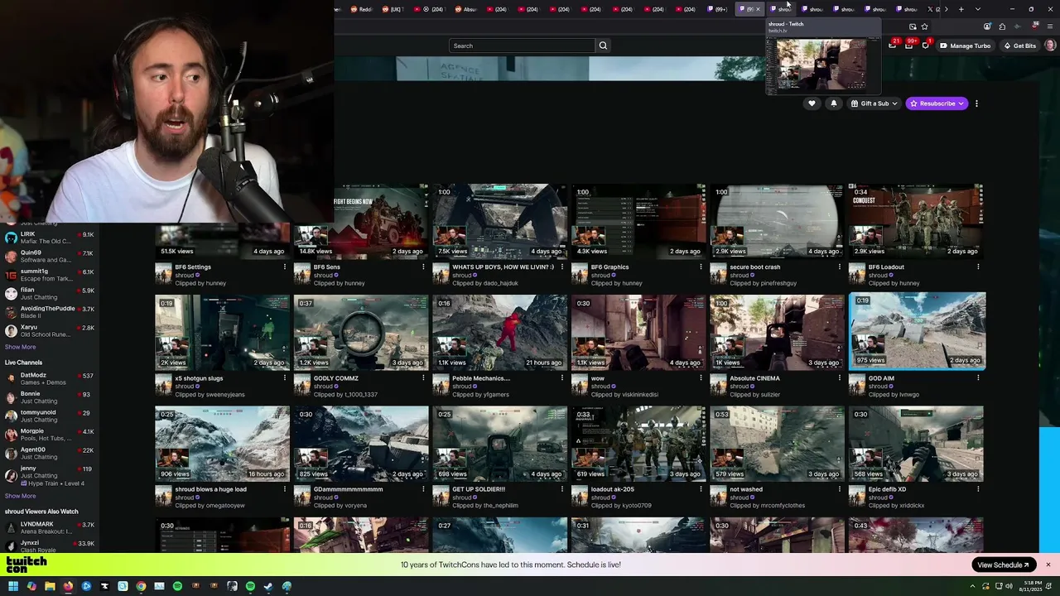Open options menu for secure boot crash clip
The width and height of the screenshot is (1060, 596).
pyautogui.click(x=840, y=267)
